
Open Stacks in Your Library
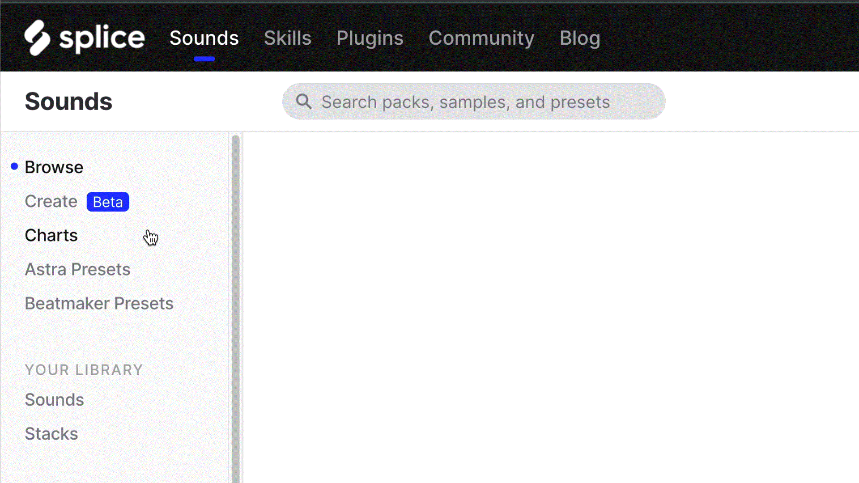(51, 433)
